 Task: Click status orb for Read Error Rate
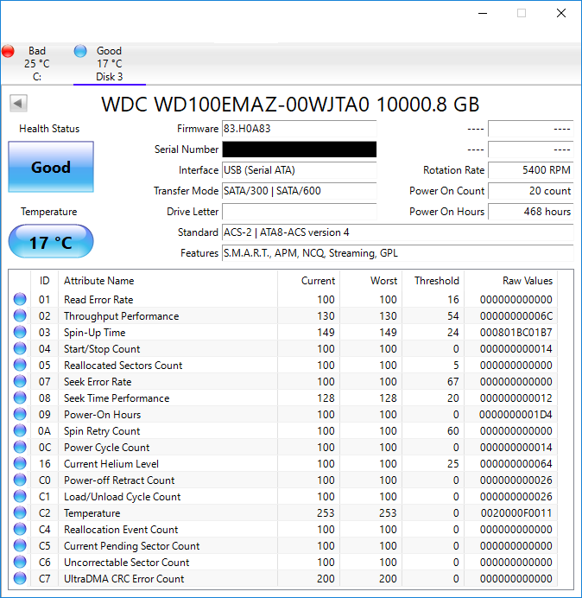(20, 300)
